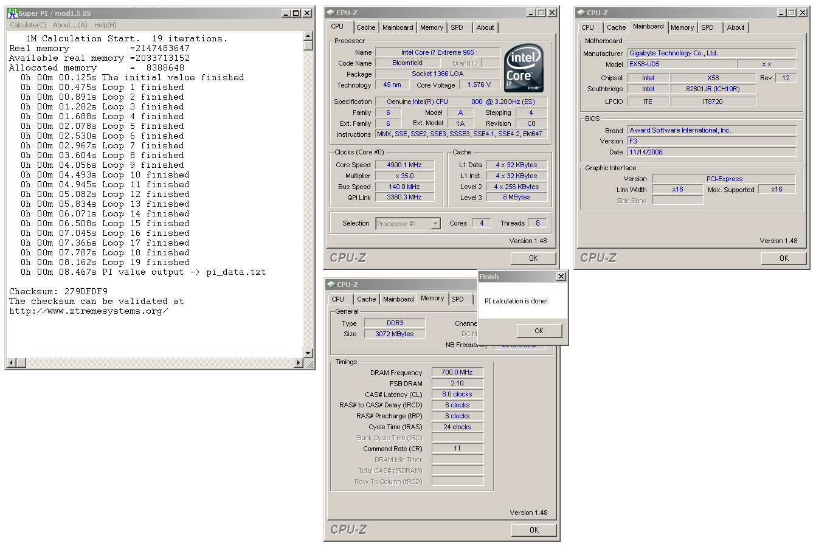Click the FSB:DRAM 2:10 value
The height and width of the screenshot is (549, 816).
coord(457,383)
